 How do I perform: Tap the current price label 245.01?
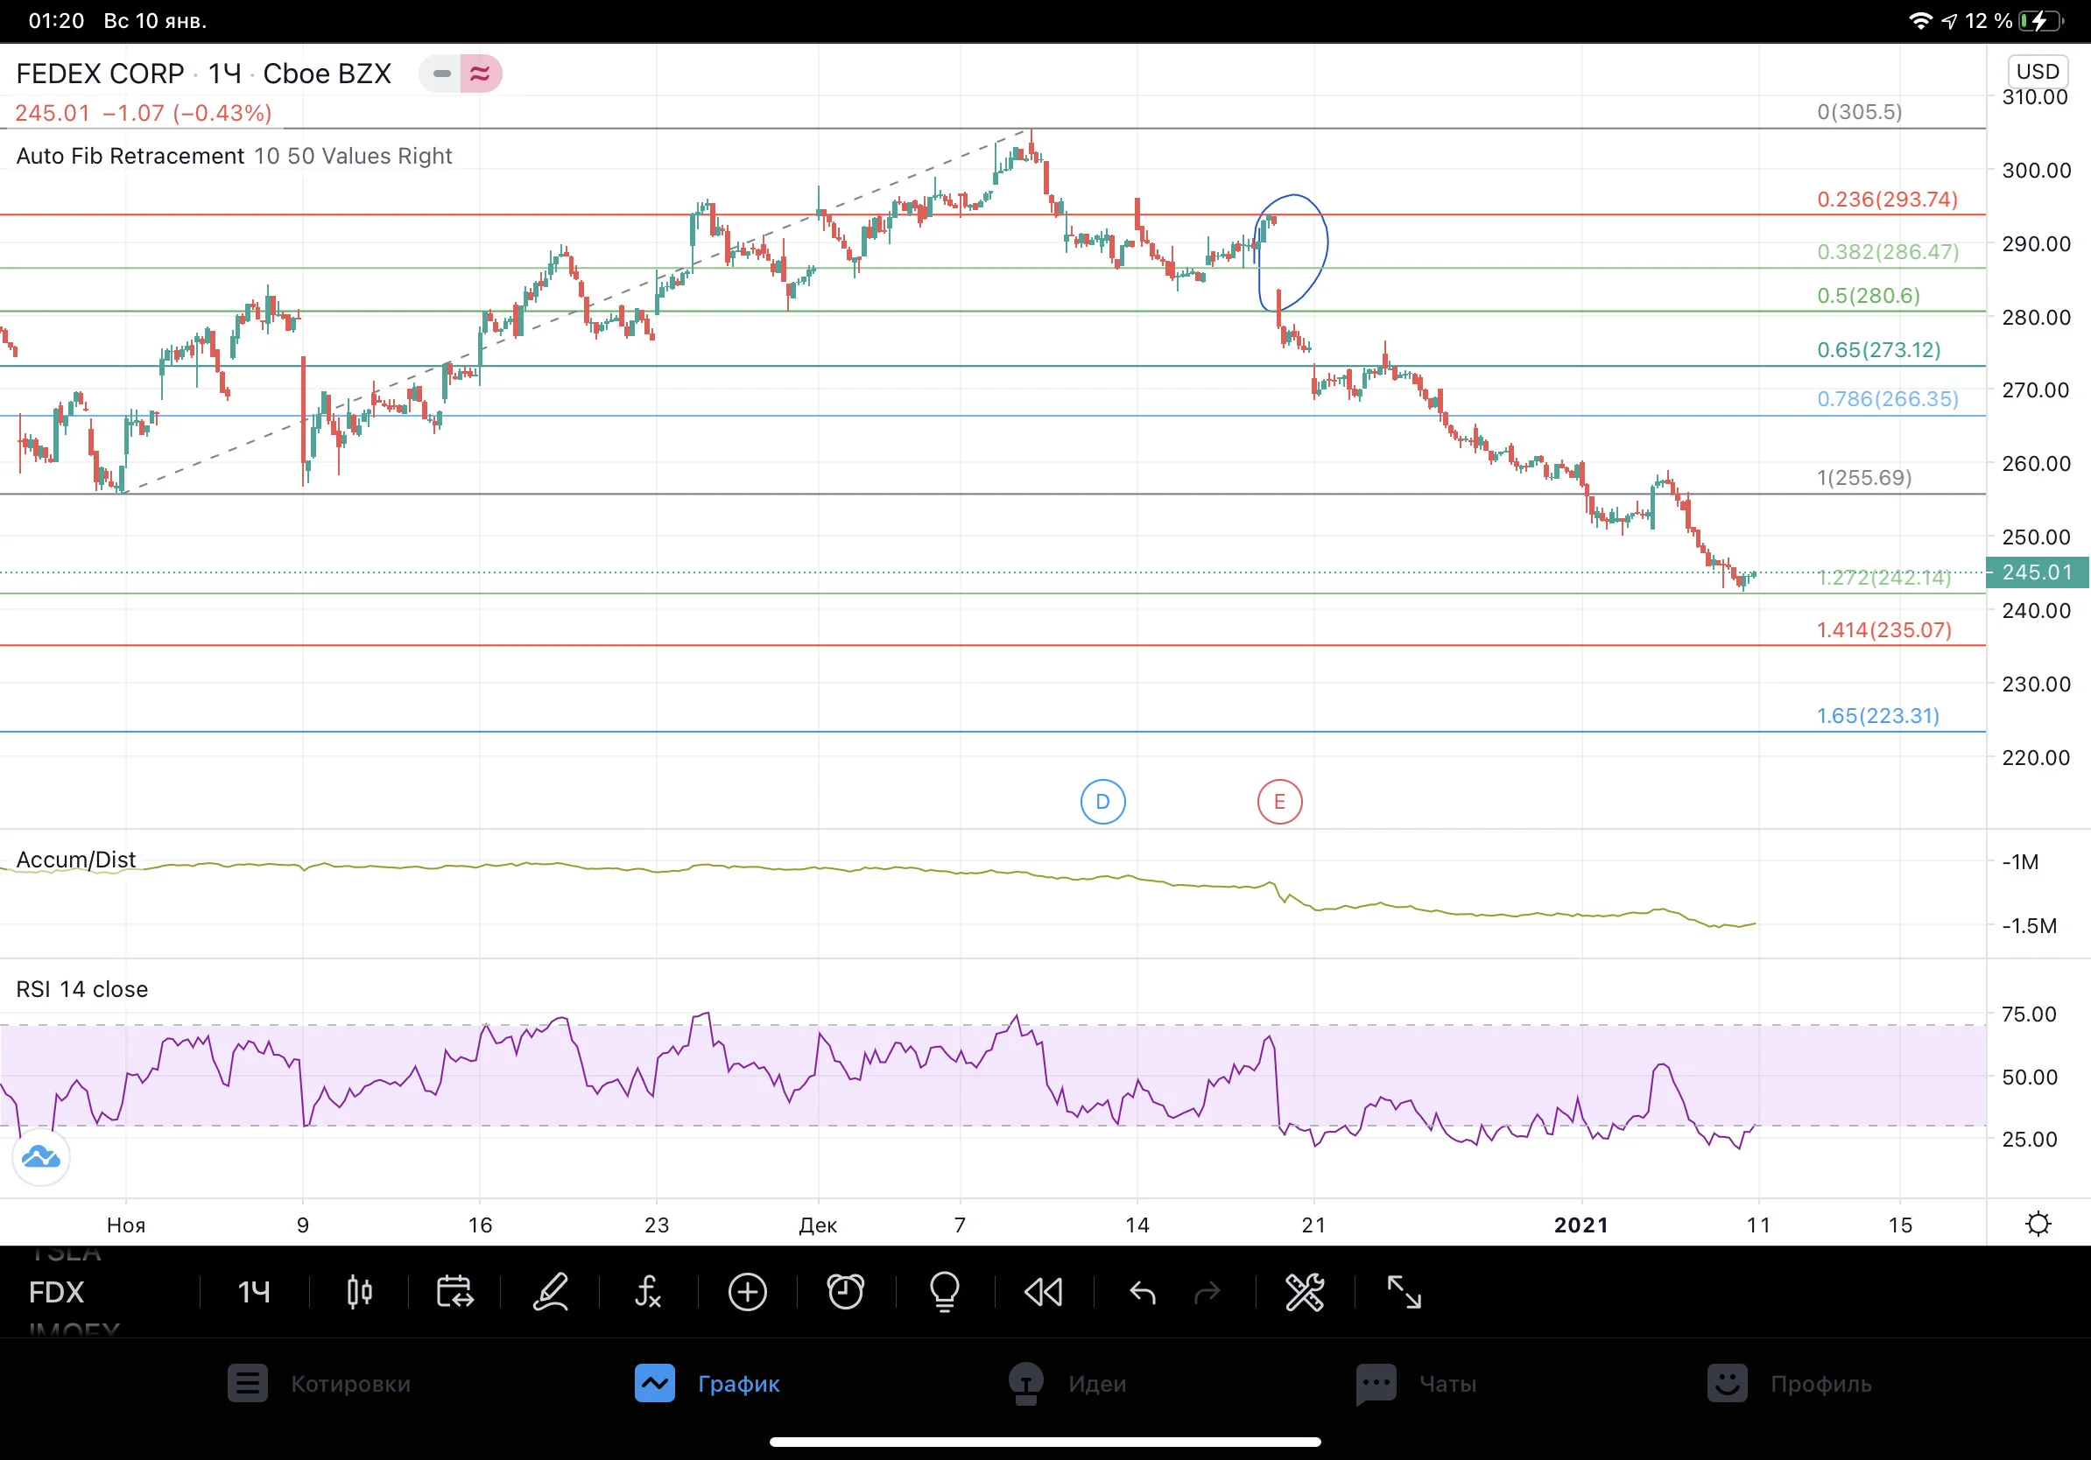(2038, 572)
